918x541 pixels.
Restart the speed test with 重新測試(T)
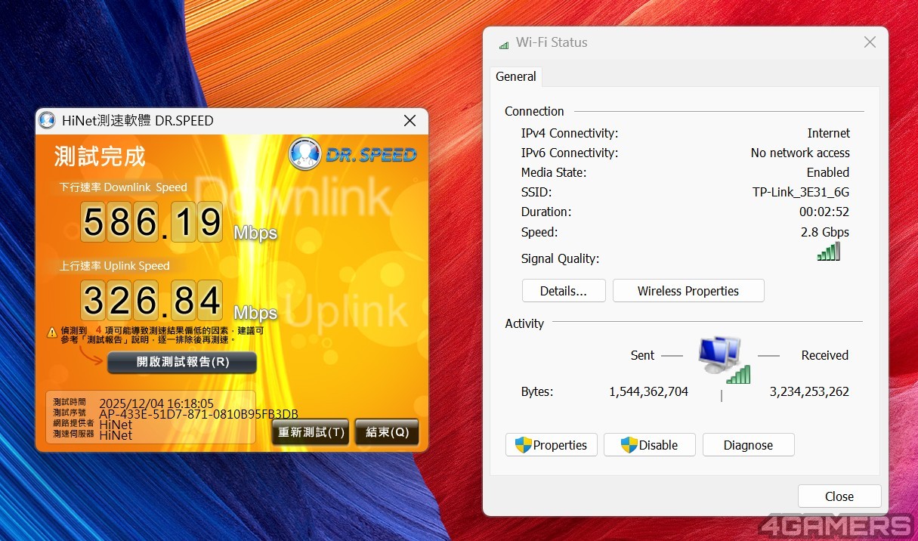click(311, 432)
